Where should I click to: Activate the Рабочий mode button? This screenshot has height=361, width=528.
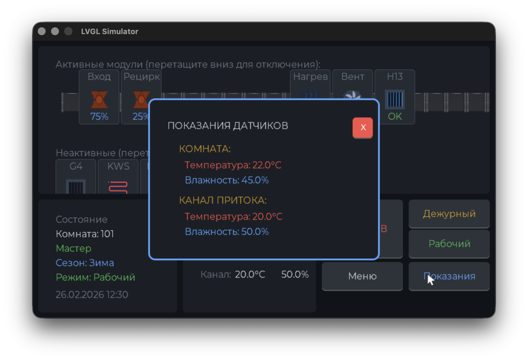tap(449, 244)
